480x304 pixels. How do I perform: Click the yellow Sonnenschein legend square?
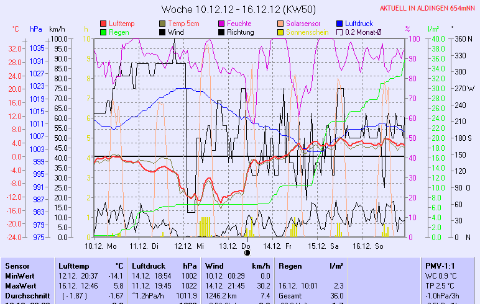281,32
